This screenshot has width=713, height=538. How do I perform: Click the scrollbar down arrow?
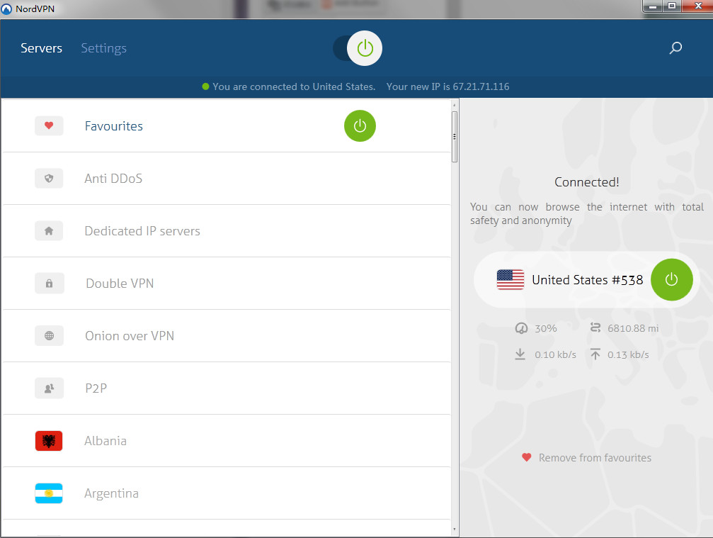[x=455, y=529]
